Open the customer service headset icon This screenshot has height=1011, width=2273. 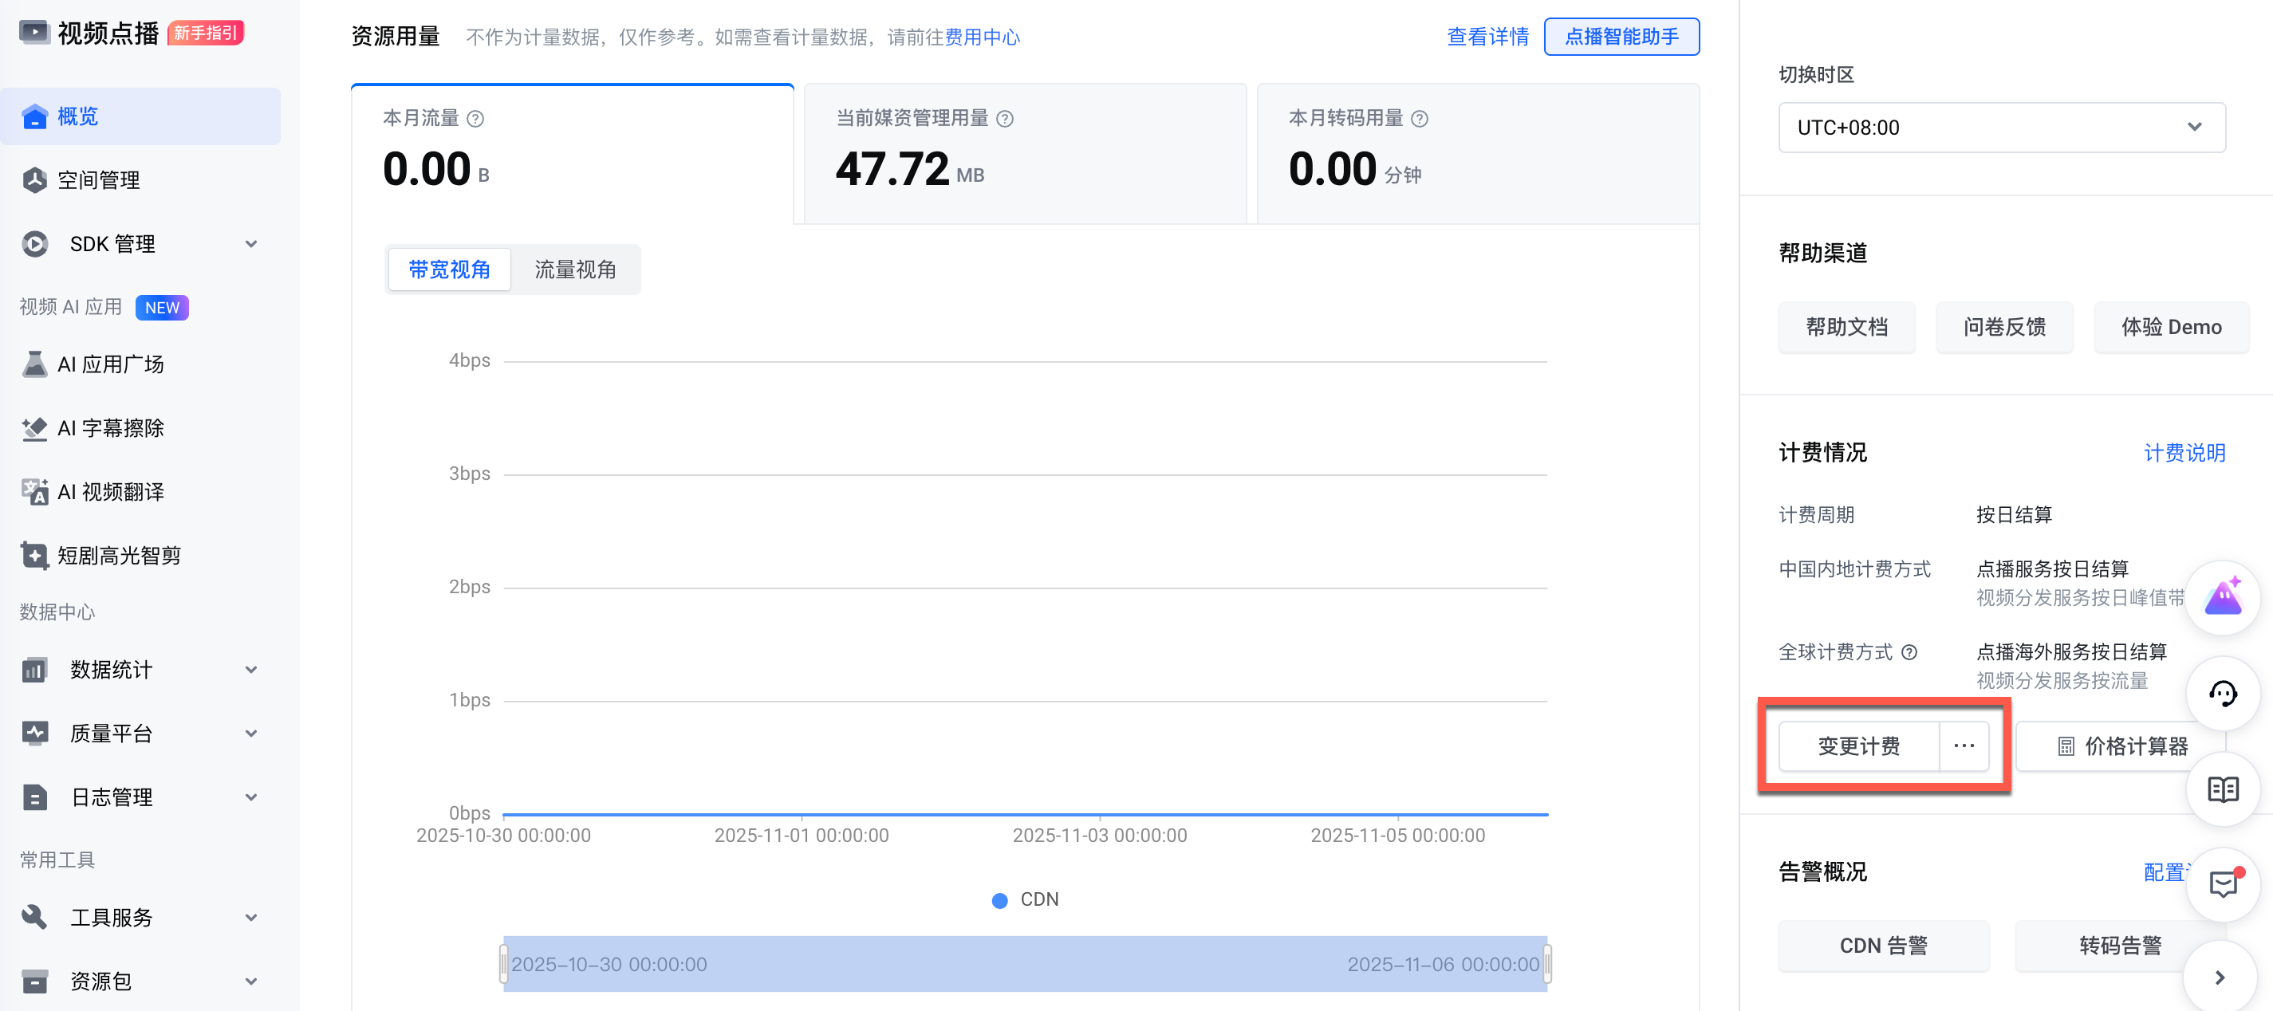click(x=2222, y=694)
